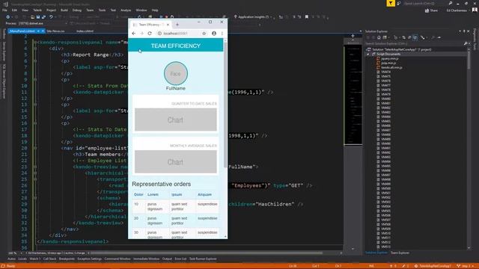The height and width of the screenshot is (269, 479).
Task: Click the Monthly Average Sales chart placeholder
Action: point(176,161)
